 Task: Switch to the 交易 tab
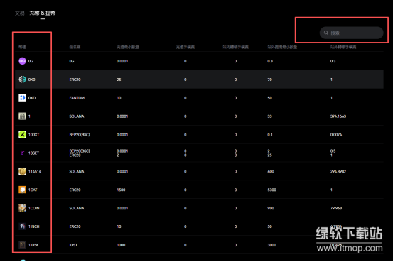click(20, 13)
